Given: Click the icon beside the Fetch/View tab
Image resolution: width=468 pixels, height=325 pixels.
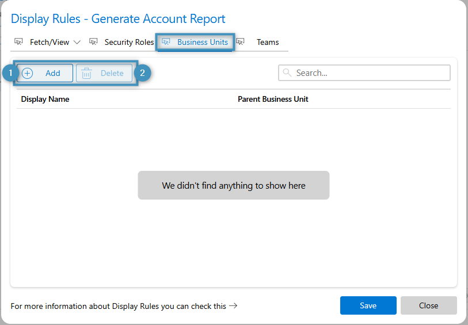Looking at the screenshot, I should [x=18, y=42].
